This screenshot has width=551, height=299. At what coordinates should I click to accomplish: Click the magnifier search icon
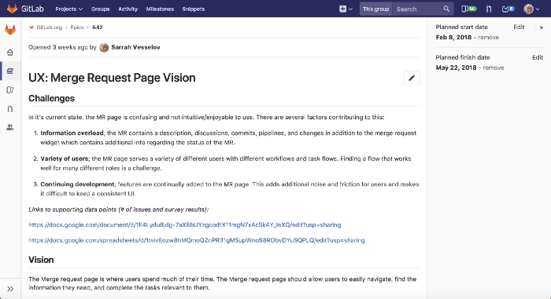446,9
